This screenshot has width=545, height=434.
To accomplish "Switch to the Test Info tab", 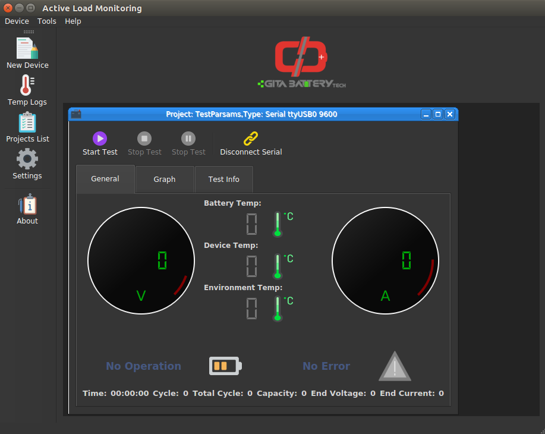I will [x=224, y=179].
